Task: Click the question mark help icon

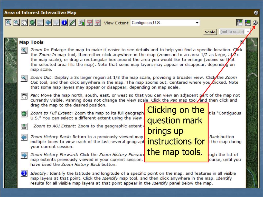Action: coord(255,23)
